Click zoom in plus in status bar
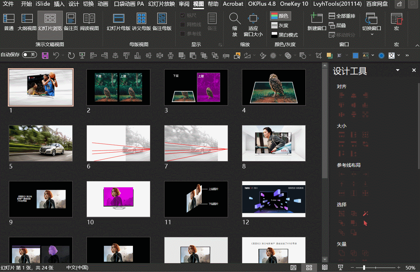420x272 pixels. point(399,268)
